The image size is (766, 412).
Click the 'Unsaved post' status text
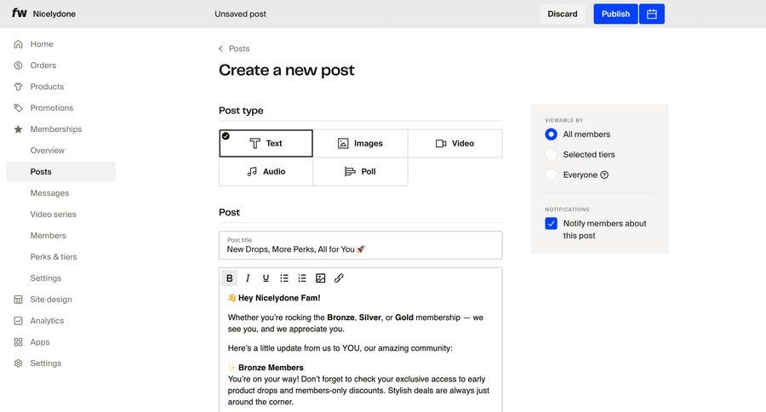tap(240, 14)
